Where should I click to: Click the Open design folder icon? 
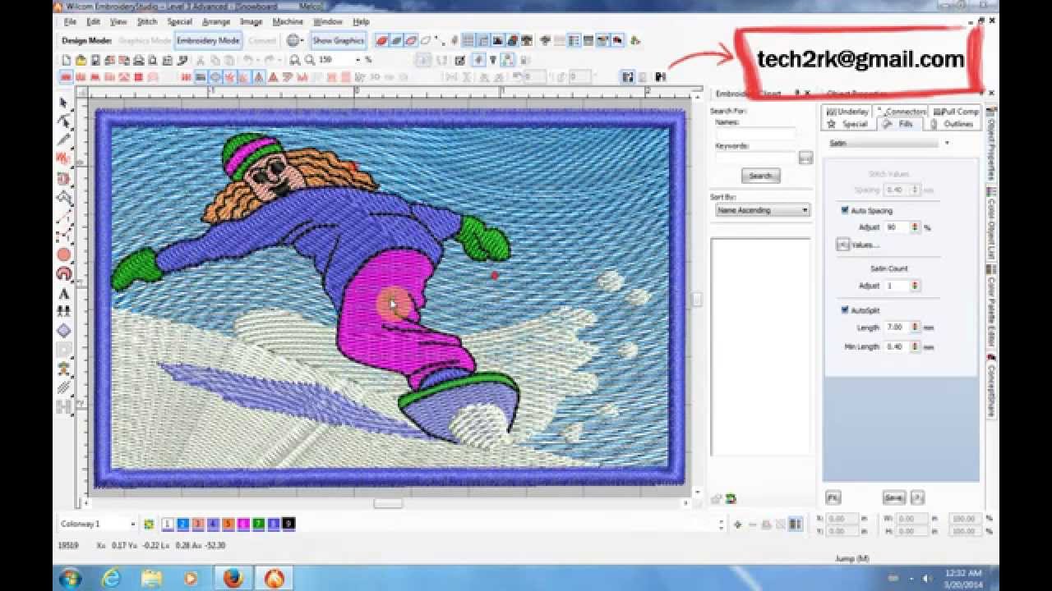(81, 60)
